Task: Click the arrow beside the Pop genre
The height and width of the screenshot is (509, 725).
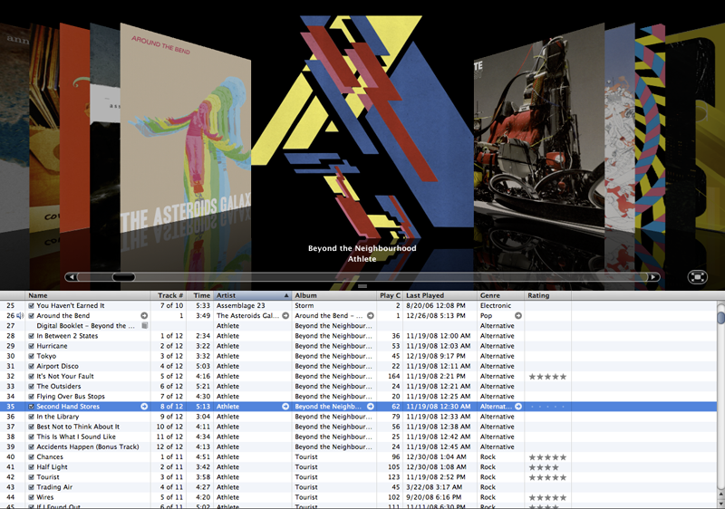Action: (x=518, y=315)
